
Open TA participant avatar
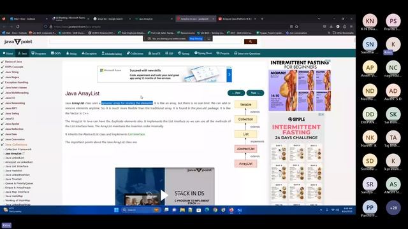[393, 137]
